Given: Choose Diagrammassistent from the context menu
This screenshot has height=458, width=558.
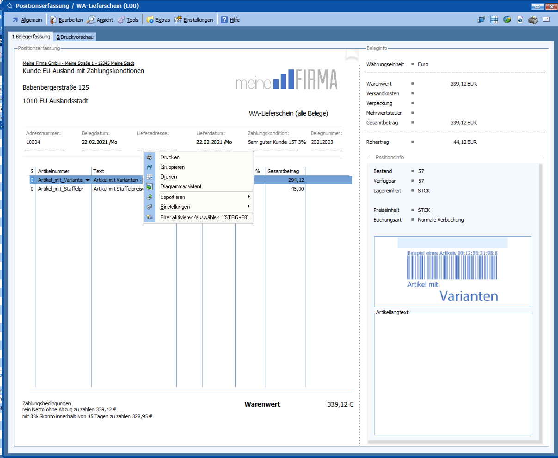Looking at the screenshot, I should tap(181, 186).
